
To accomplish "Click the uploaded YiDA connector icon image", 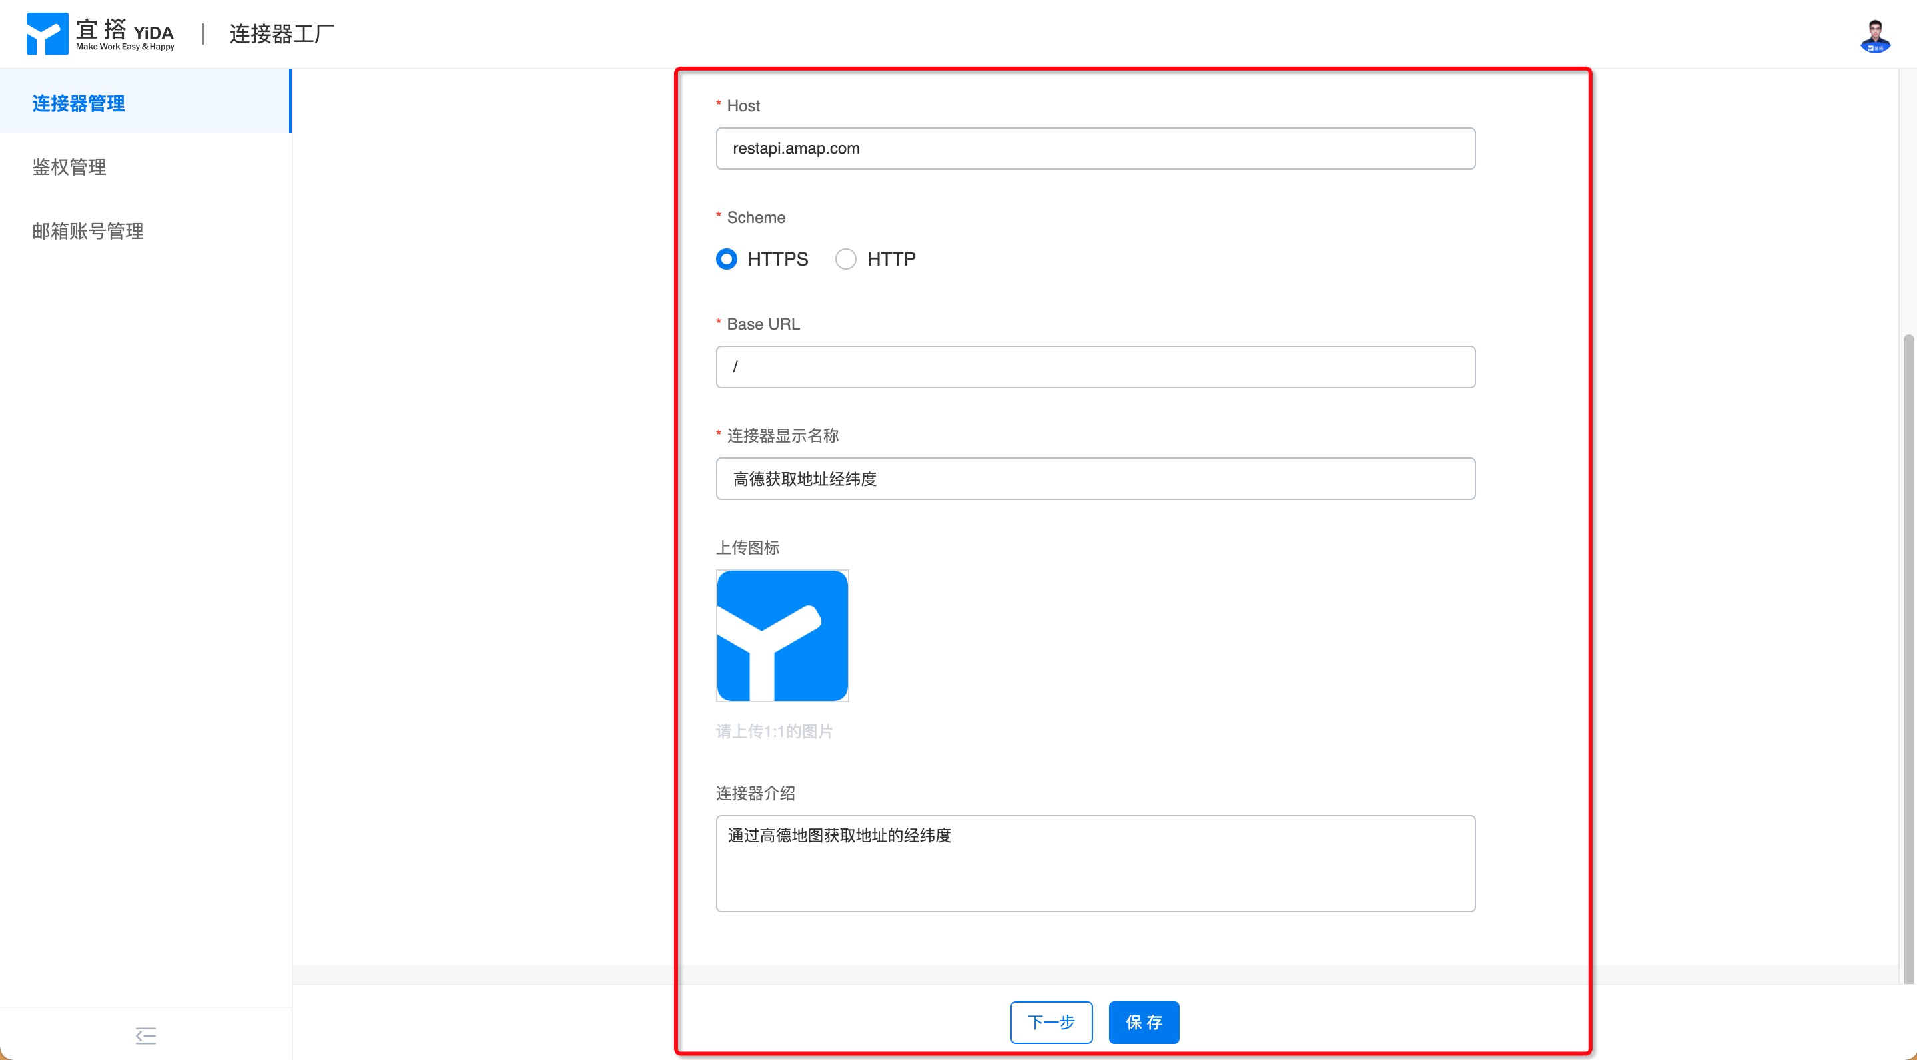I will (x=781, y=635).
